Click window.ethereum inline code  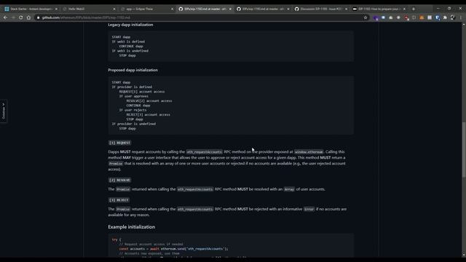pyautogui.click(x=309, y=152)
